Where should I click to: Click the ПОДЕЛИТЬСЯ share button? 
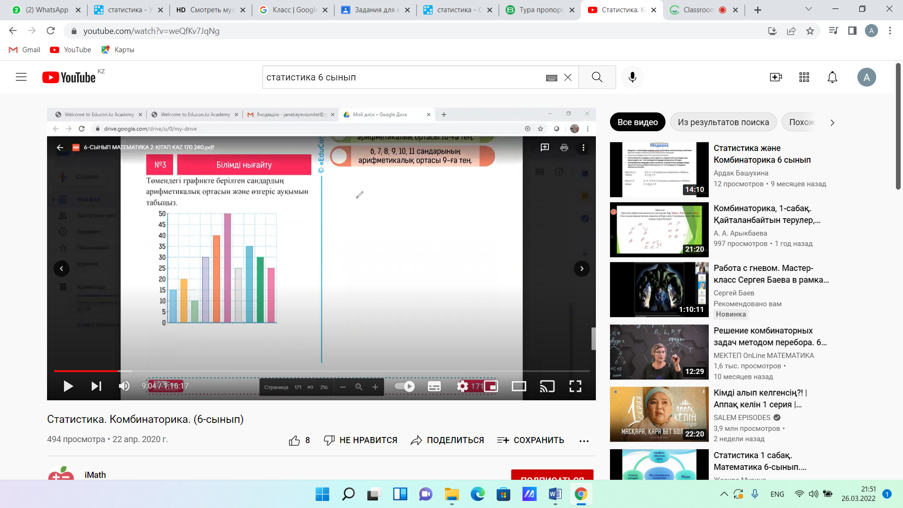447,440
